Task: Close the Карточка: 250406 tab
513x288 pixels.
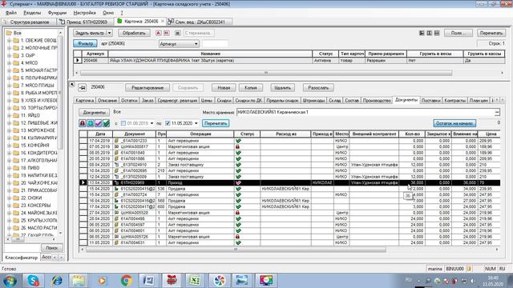Action: tap(163, 22)
